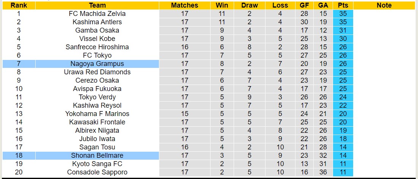The width and height of the screenshot is (418, 179).
Task: Click the Pts column header
Action: [343, 5]
